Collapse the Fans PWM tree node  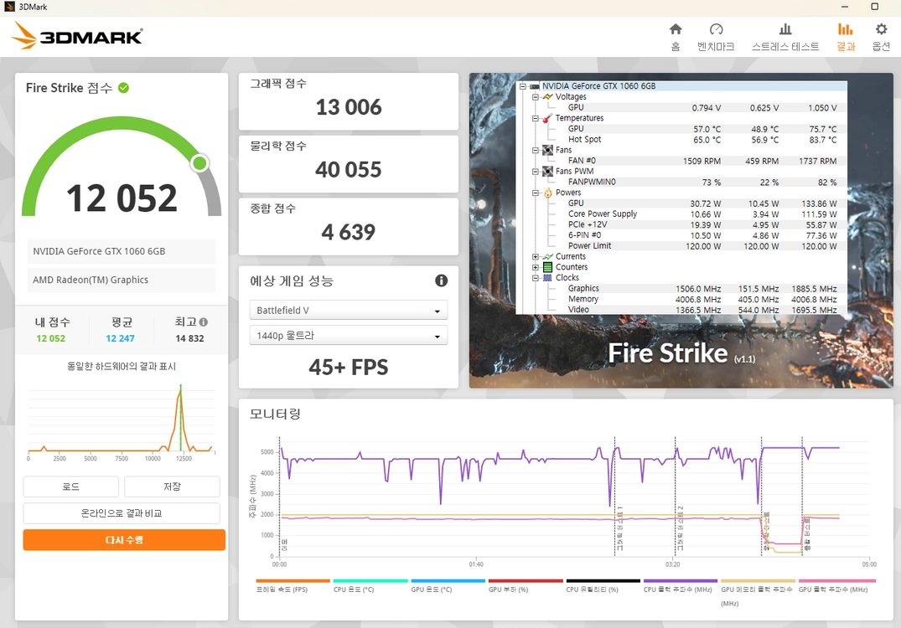pyautogui.click(x=535, y=172)
